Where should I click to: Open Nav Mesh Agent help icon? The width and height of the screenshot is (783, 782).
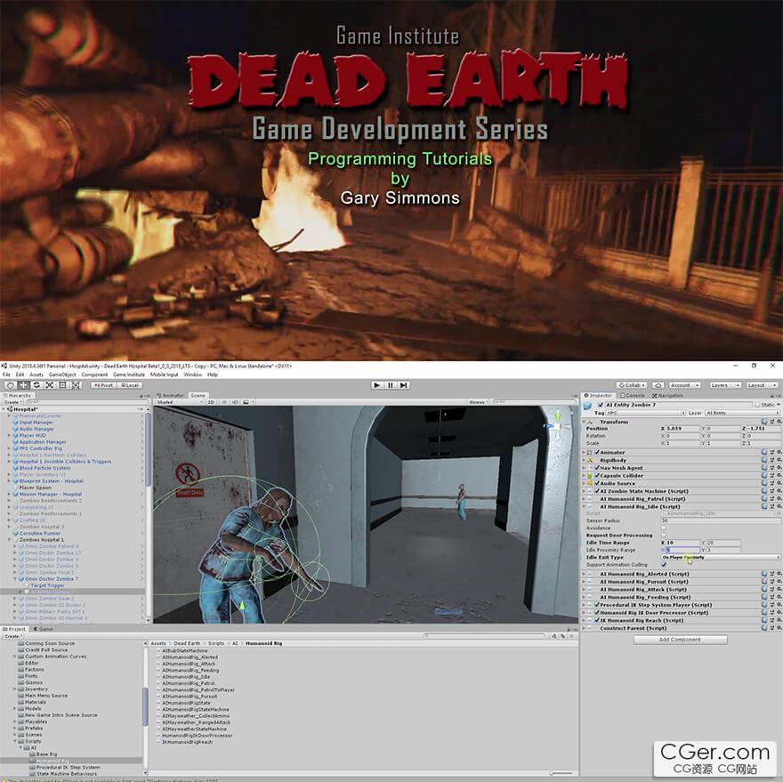click(x=764, y=468)
